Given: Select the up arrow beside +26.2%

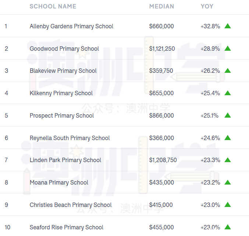Looking at the screenshot, I should point(228,71).
